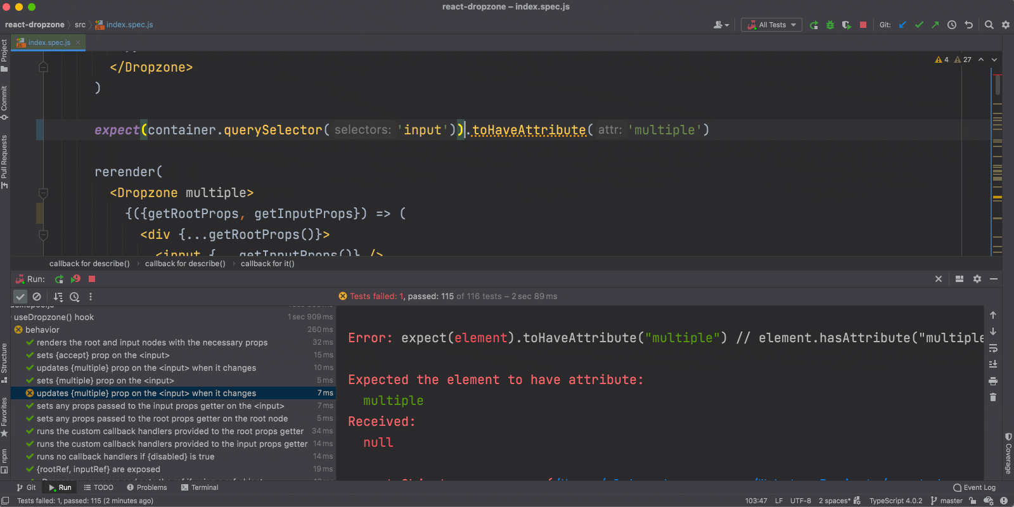Open Git tool window at bottom
Screen dimensions: 1014x507
pyautogui.click(x=27, y=487)
